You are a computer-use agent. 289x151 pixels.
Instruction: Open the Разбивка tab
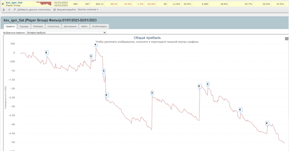[x=38, y=26]
